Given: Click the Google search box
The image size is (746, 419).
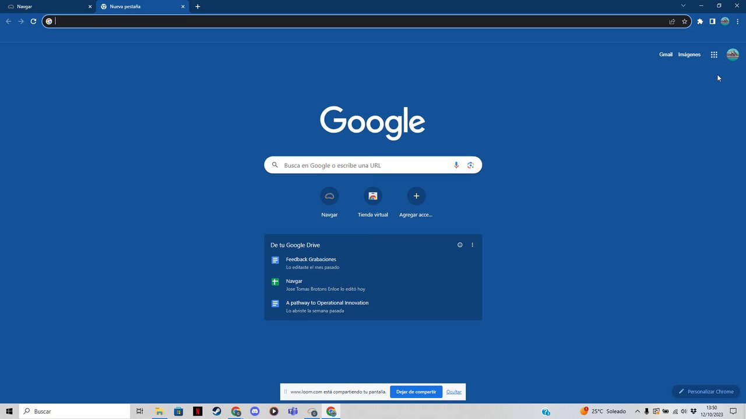Looking at the screenshot, I should (373, 165).
